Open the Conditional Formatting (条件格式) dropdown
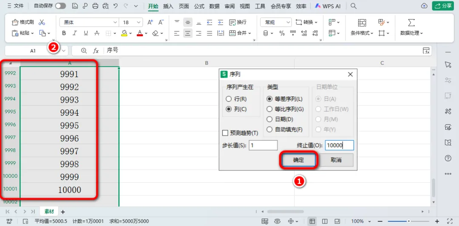Screen dimensions: 459x226 tap(362, 33)
